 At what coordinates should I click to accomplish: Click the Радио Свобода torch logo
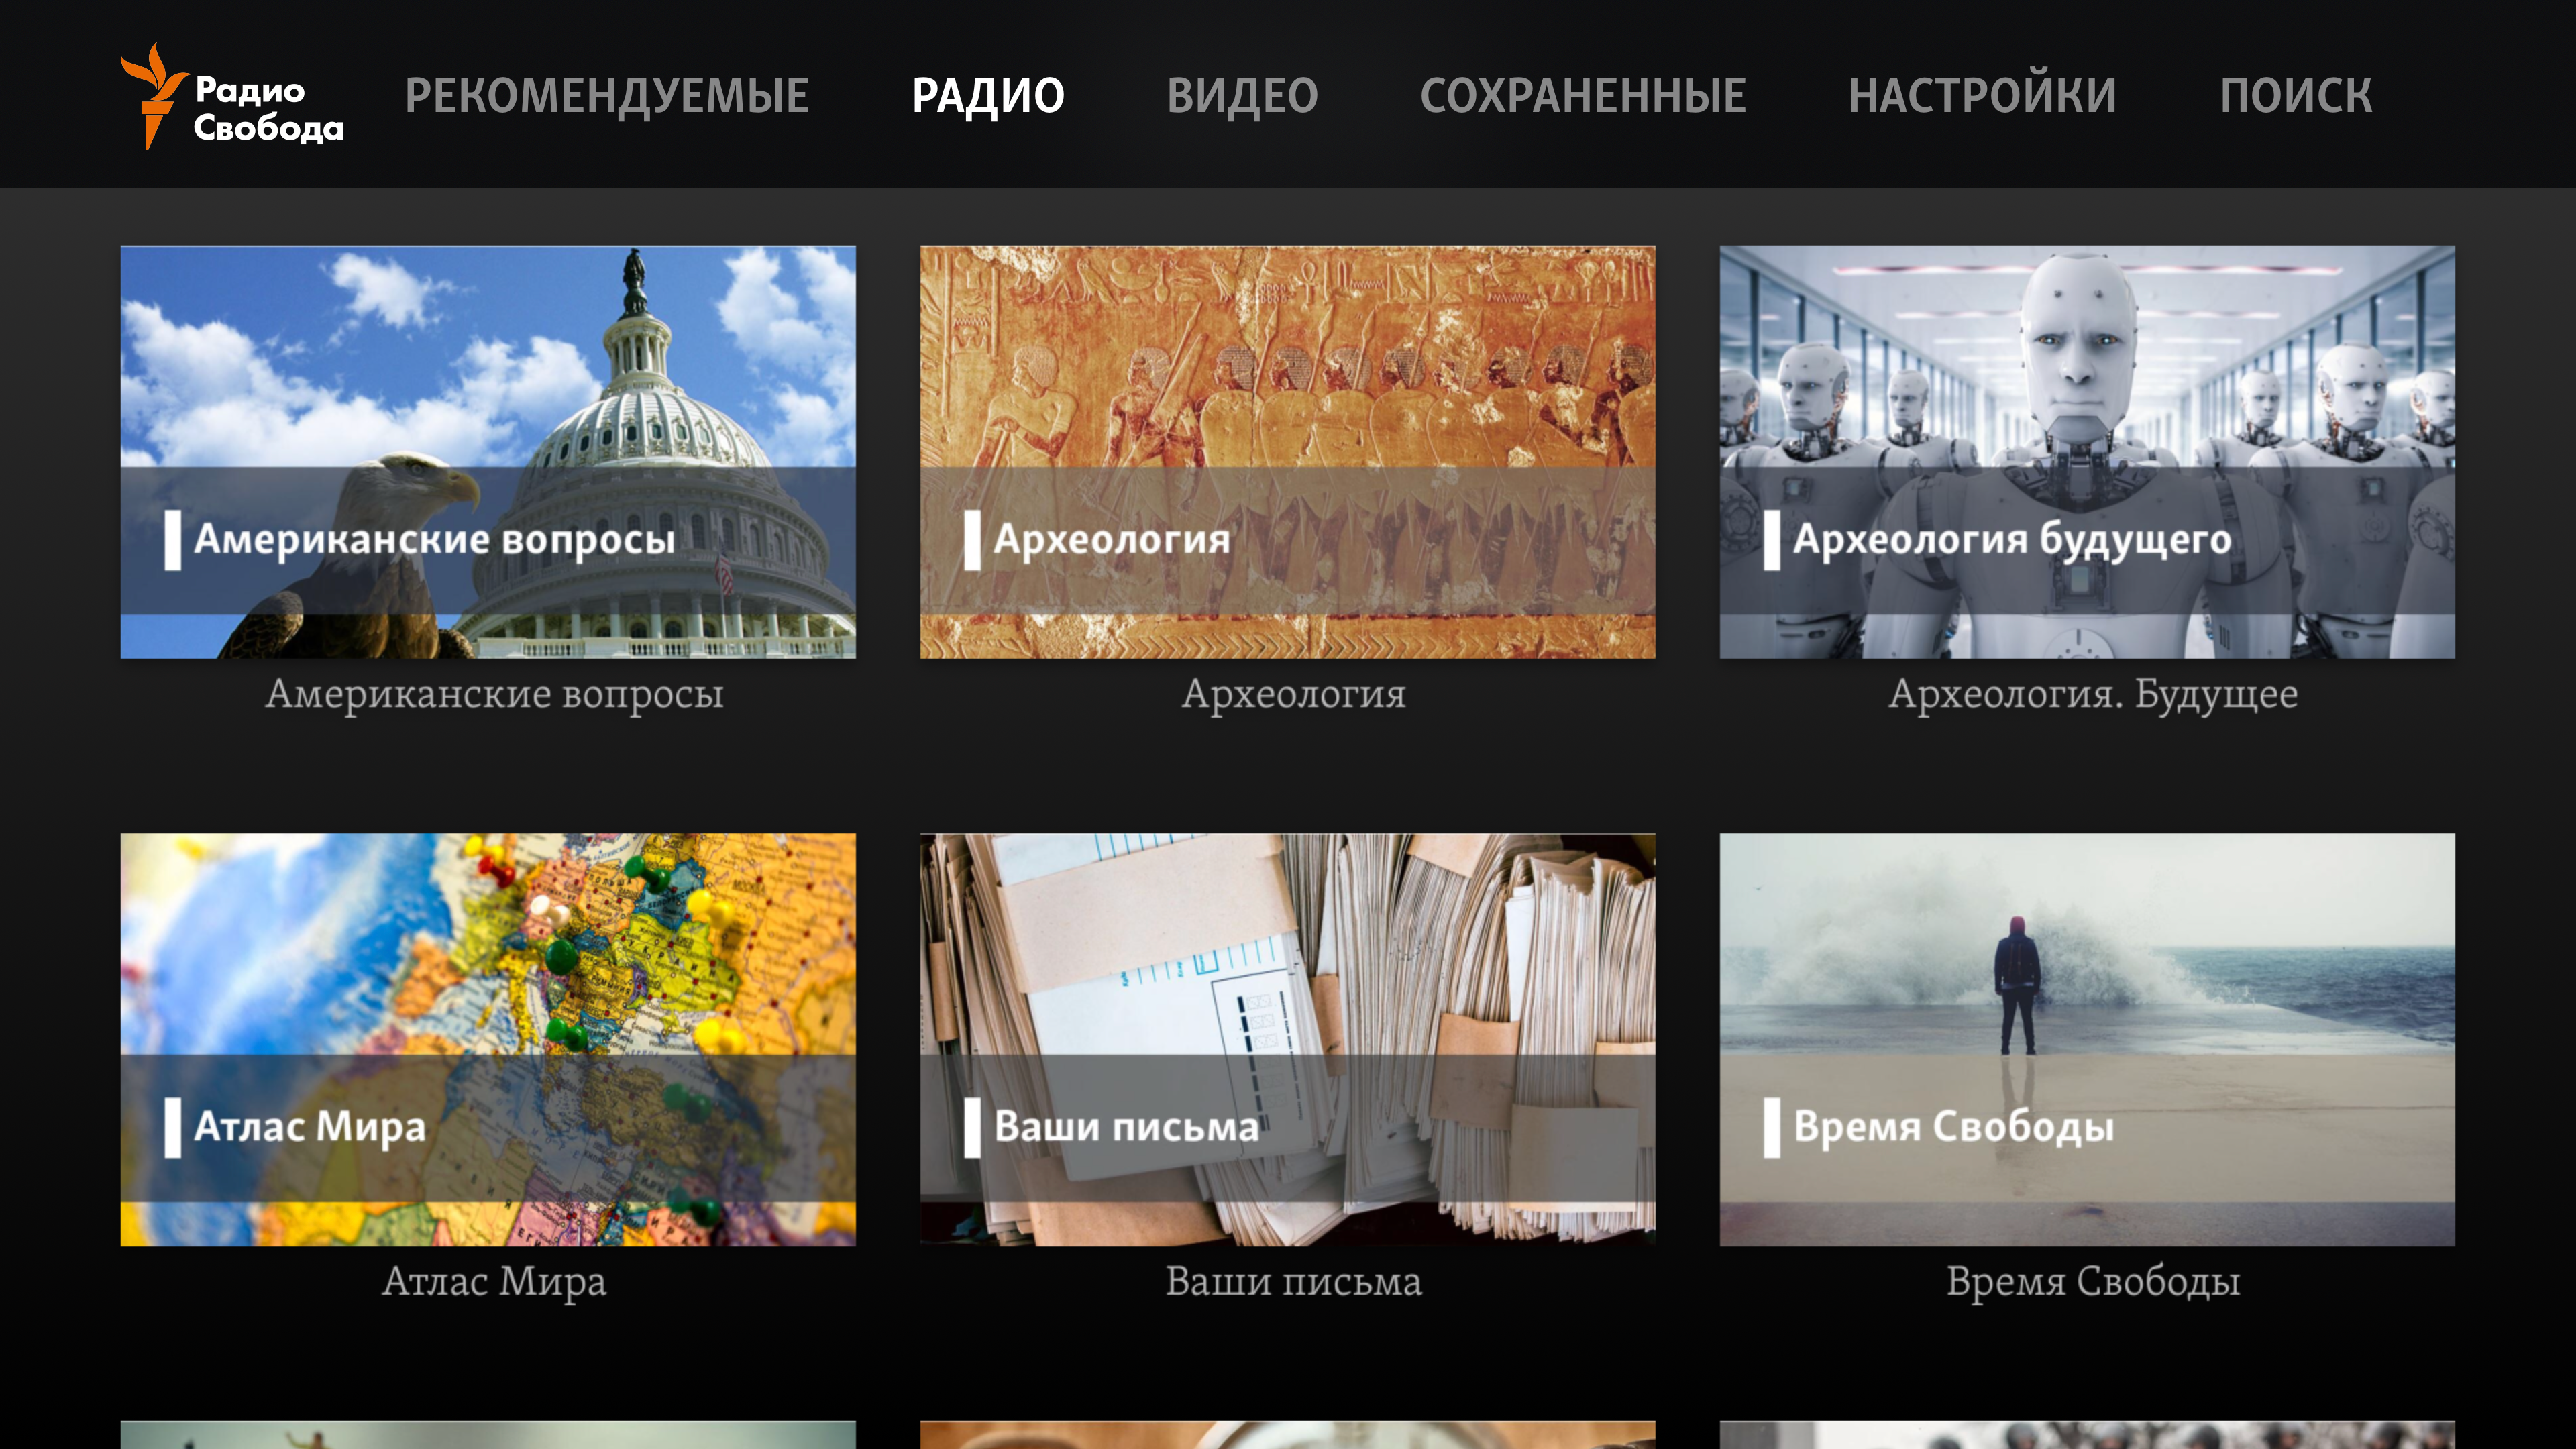pyautogui.click(x=232, y=96)
